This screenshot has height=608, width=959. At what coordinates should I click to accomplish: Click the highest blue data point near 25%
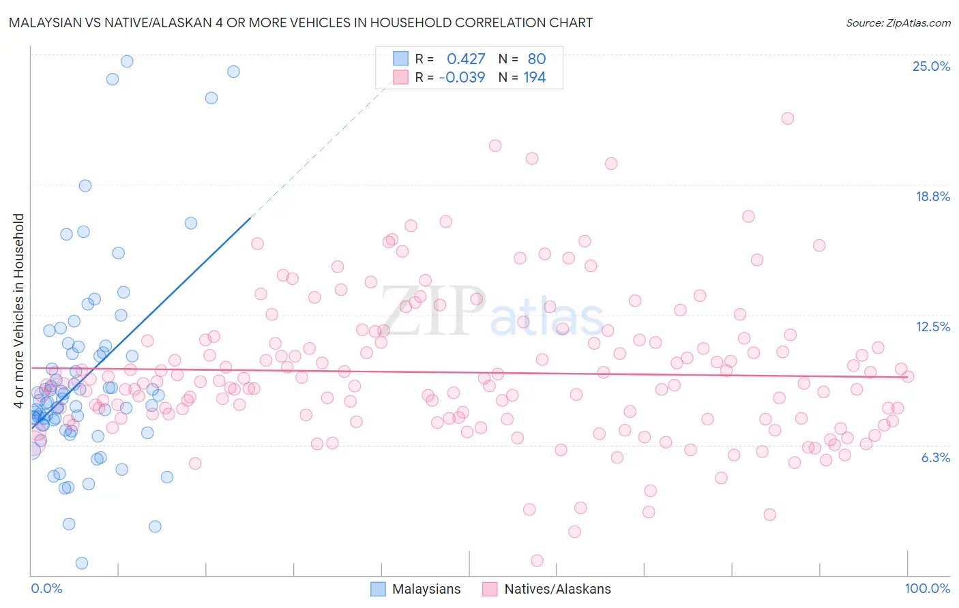pos(127,61)
